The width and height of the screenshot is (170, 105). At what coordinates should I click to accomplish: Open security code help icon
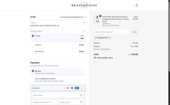tap(81, 102)
